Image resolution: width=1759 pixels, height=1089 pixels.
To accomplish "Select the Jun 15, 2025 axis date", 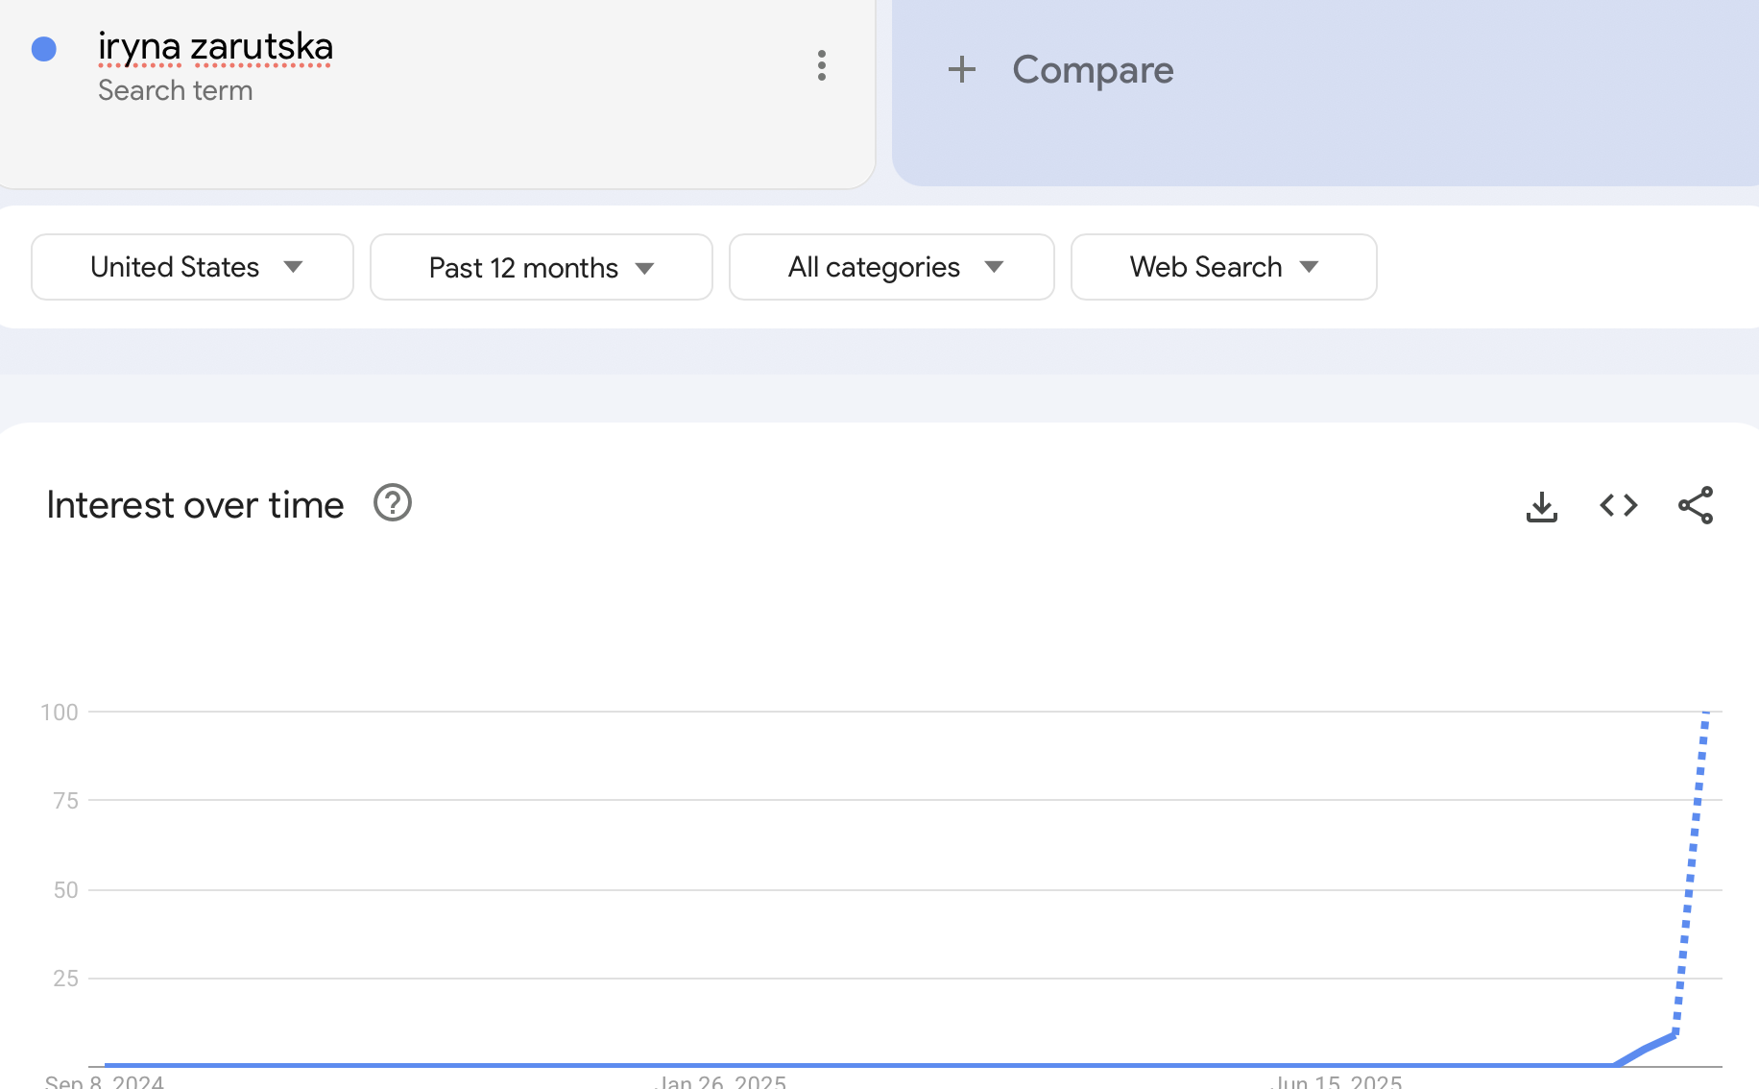I will (1337, 1081).
